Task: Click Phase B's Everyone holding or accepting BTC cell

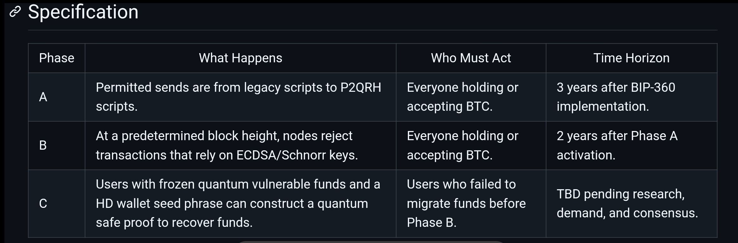Action: (471, 146)
